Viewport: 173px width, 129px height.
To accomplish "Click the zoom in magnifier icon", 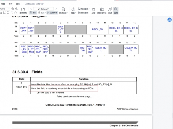I will (x=16, y=9).
